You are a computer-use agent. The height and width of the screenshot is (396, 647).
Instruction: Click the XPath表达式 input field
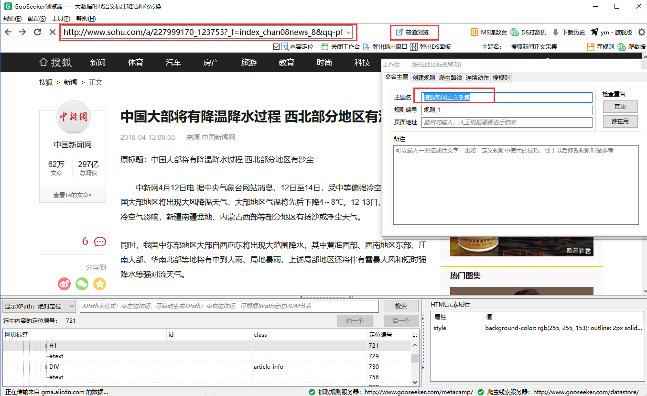pyautogui.click(x=229, y=306)
